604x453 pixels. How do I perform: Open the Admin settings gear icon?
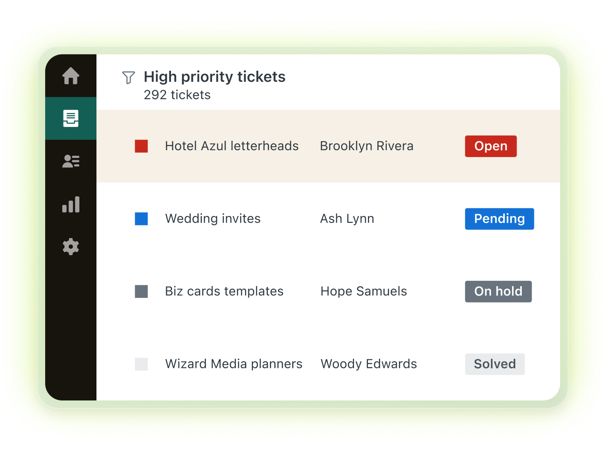[71, 247]
